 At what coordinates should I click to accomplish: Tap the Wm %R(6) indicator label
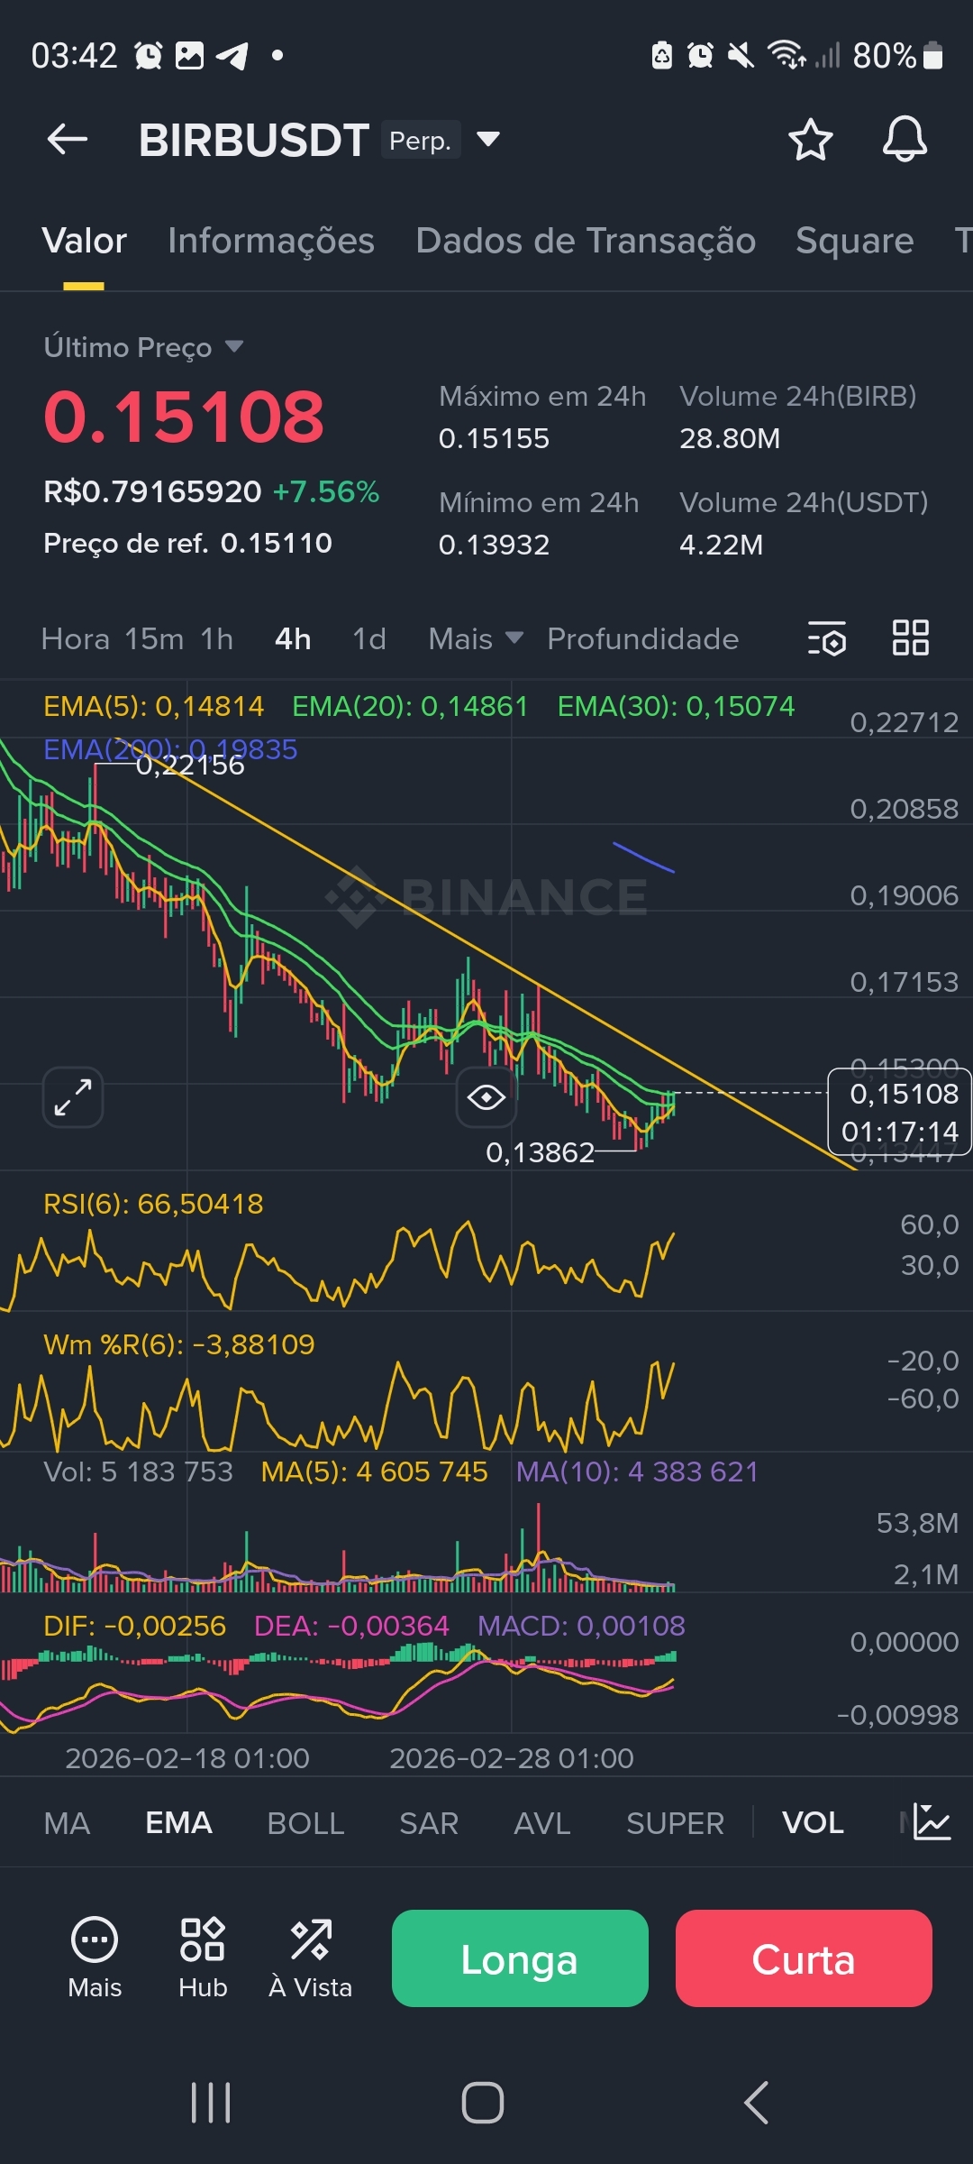179,1344
